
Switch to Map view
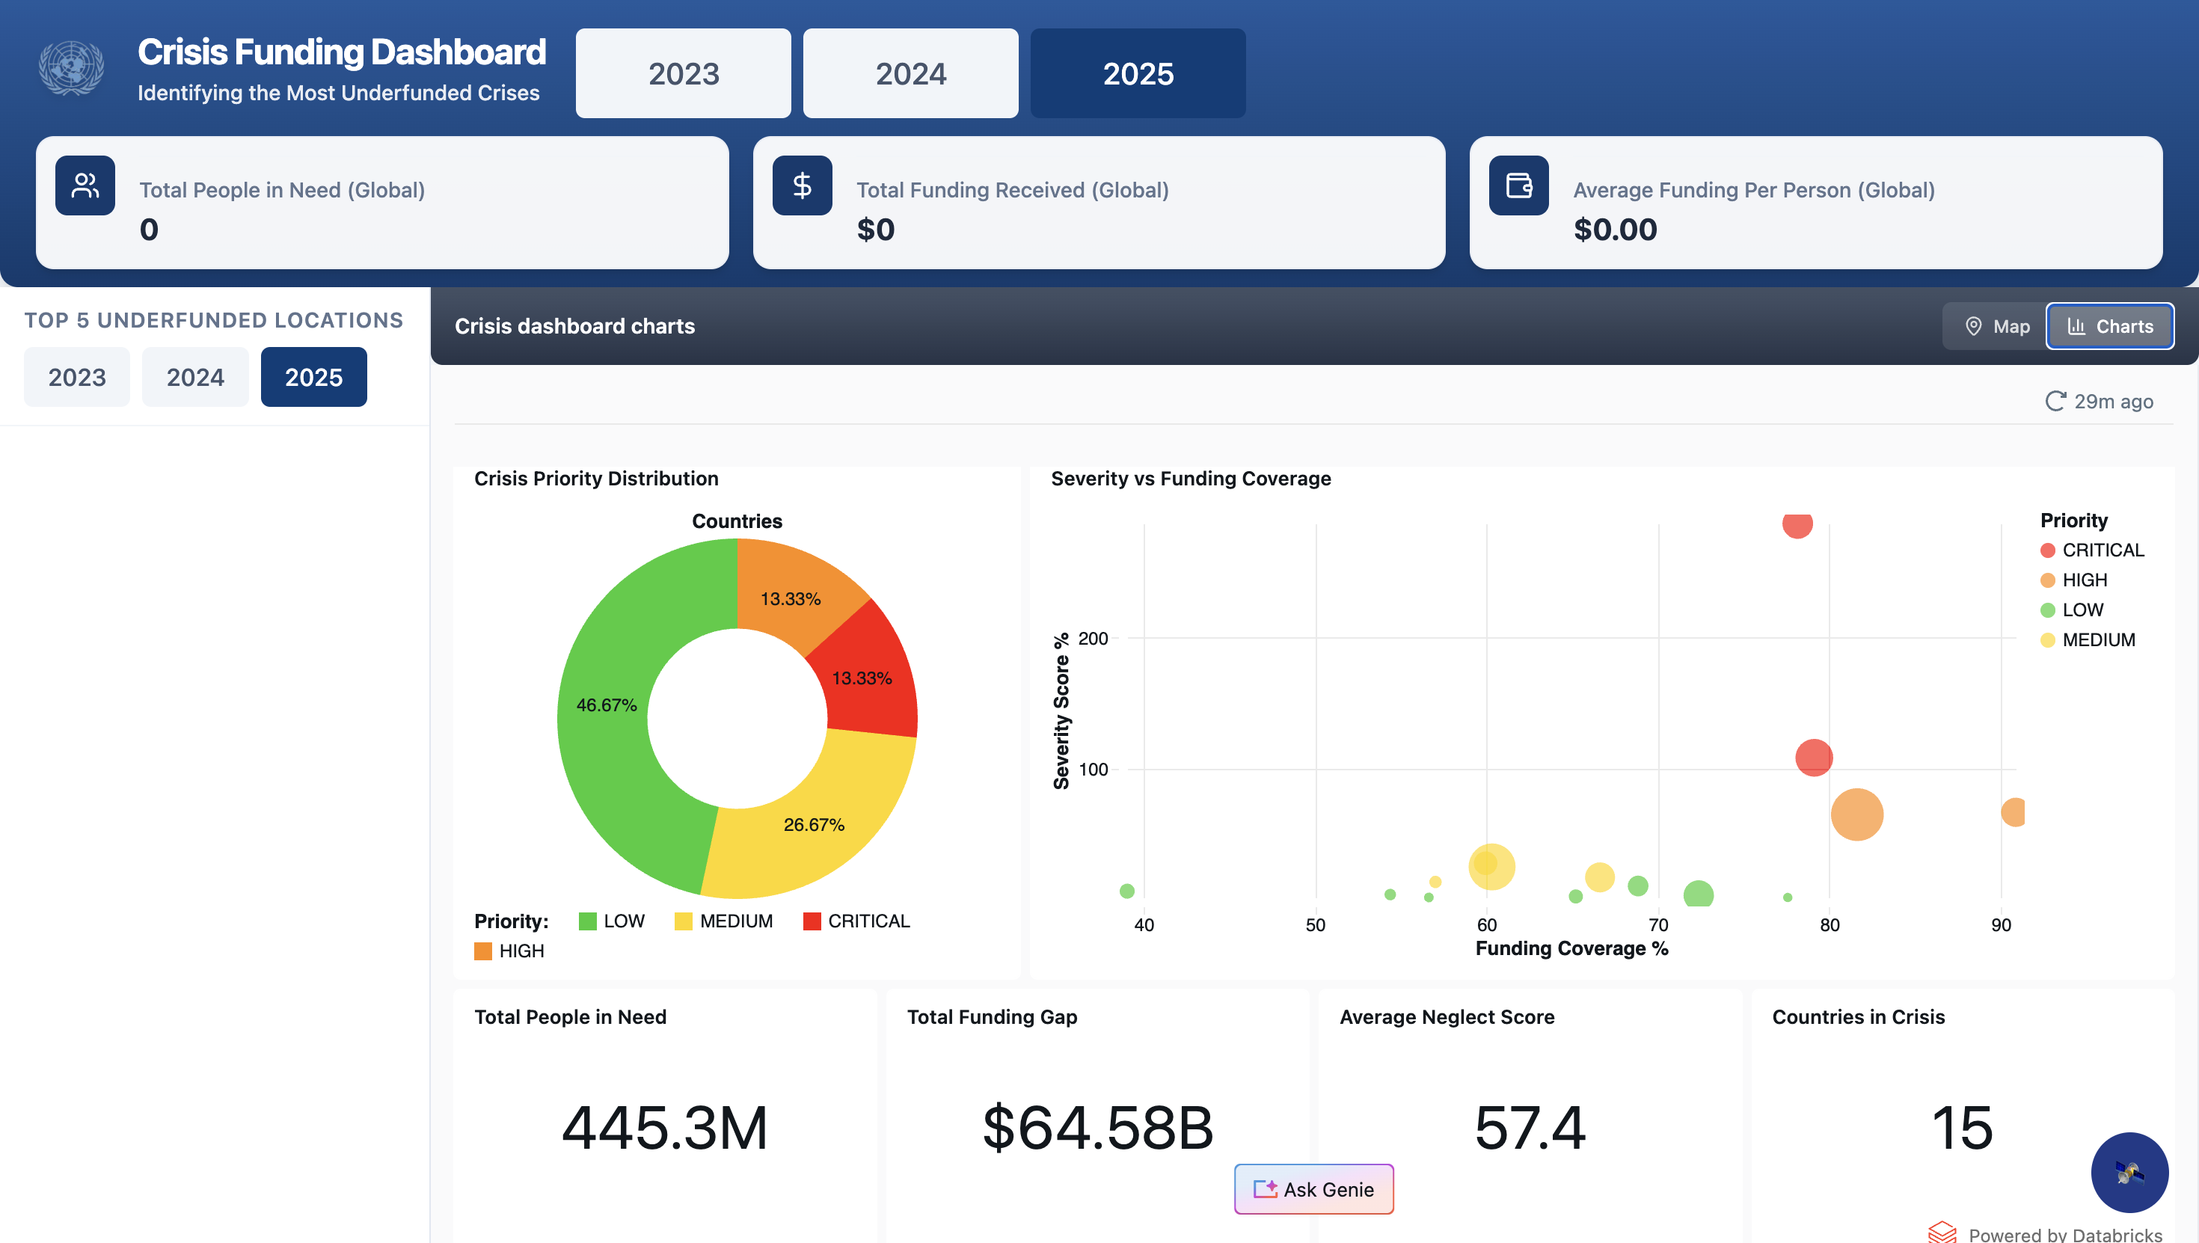[1997, 326]
